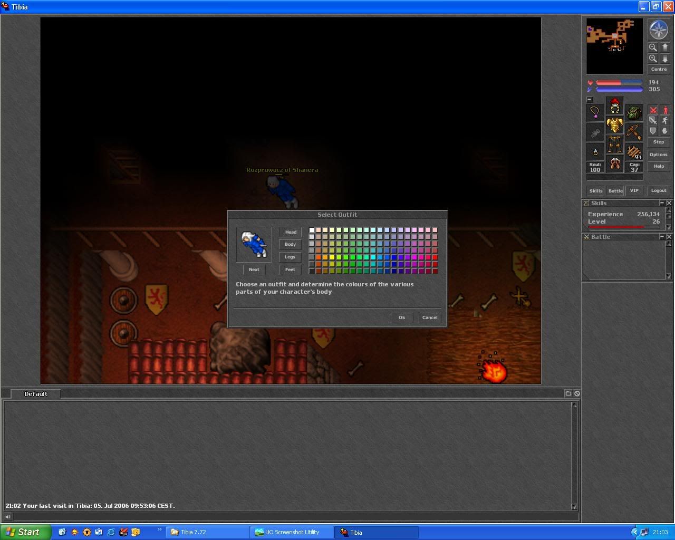The height and width of the screenshot is (540, 675).
Task: Click the heart hitpoints icon
Action: (x=590, y=83)
